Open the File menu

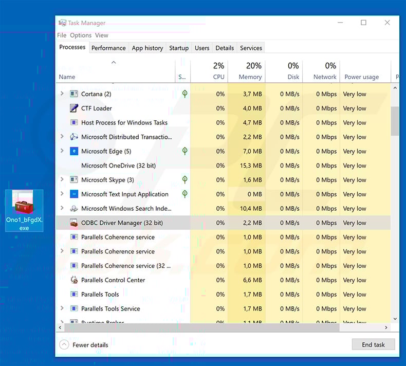click(x=62, y=35)
